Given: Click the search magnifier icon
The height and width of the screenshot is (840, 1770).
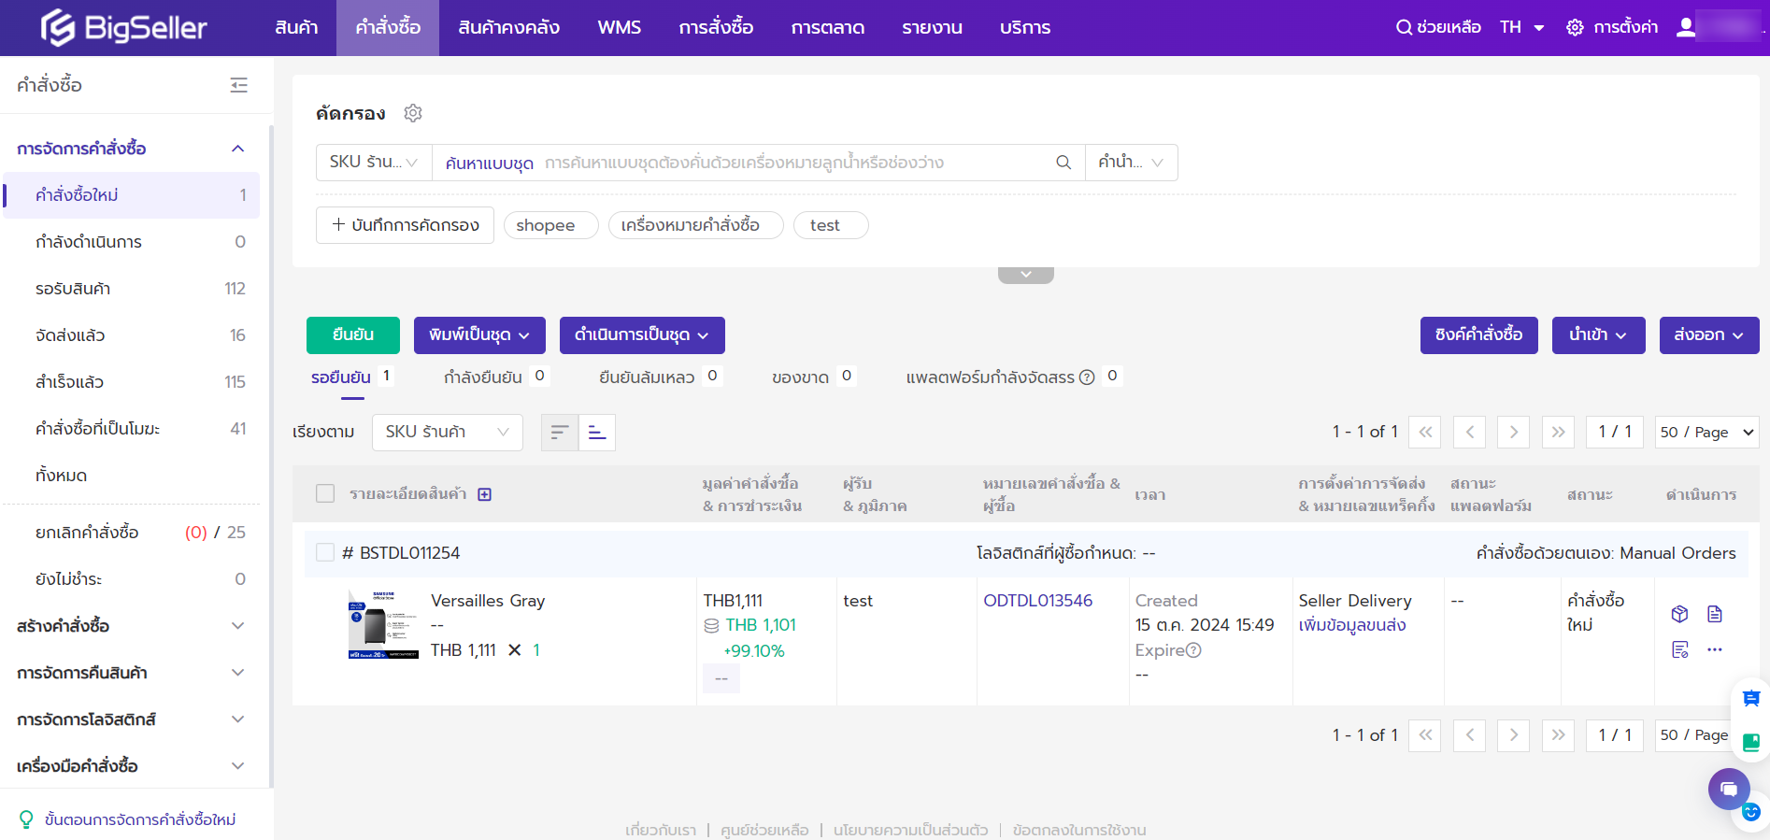Looking at the screenshot, I should coord(1063,163).
